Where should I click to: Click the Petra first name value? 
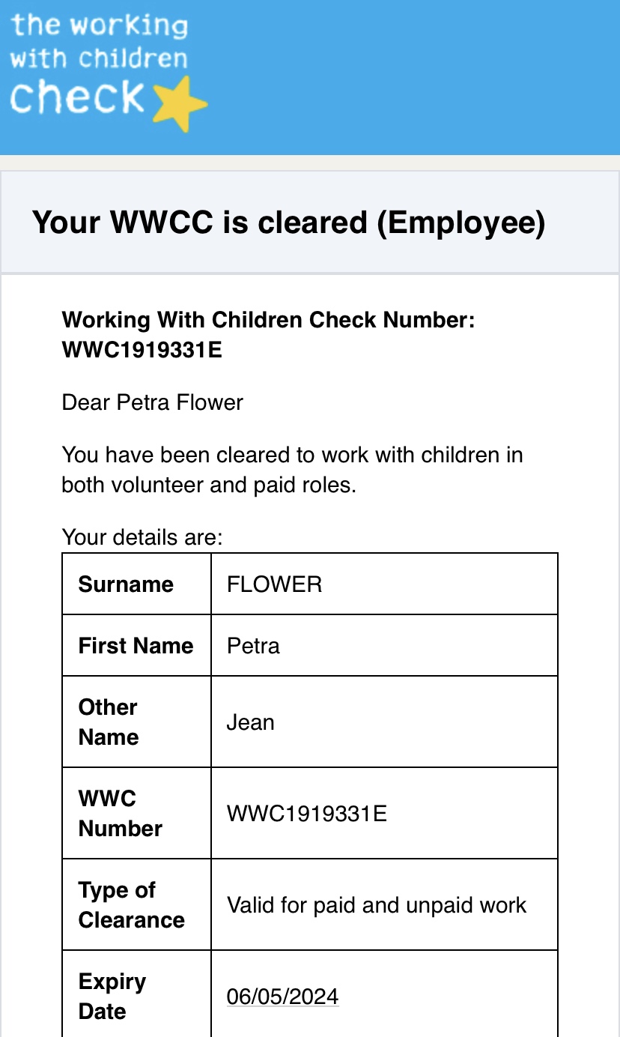(x=253, y=646)
